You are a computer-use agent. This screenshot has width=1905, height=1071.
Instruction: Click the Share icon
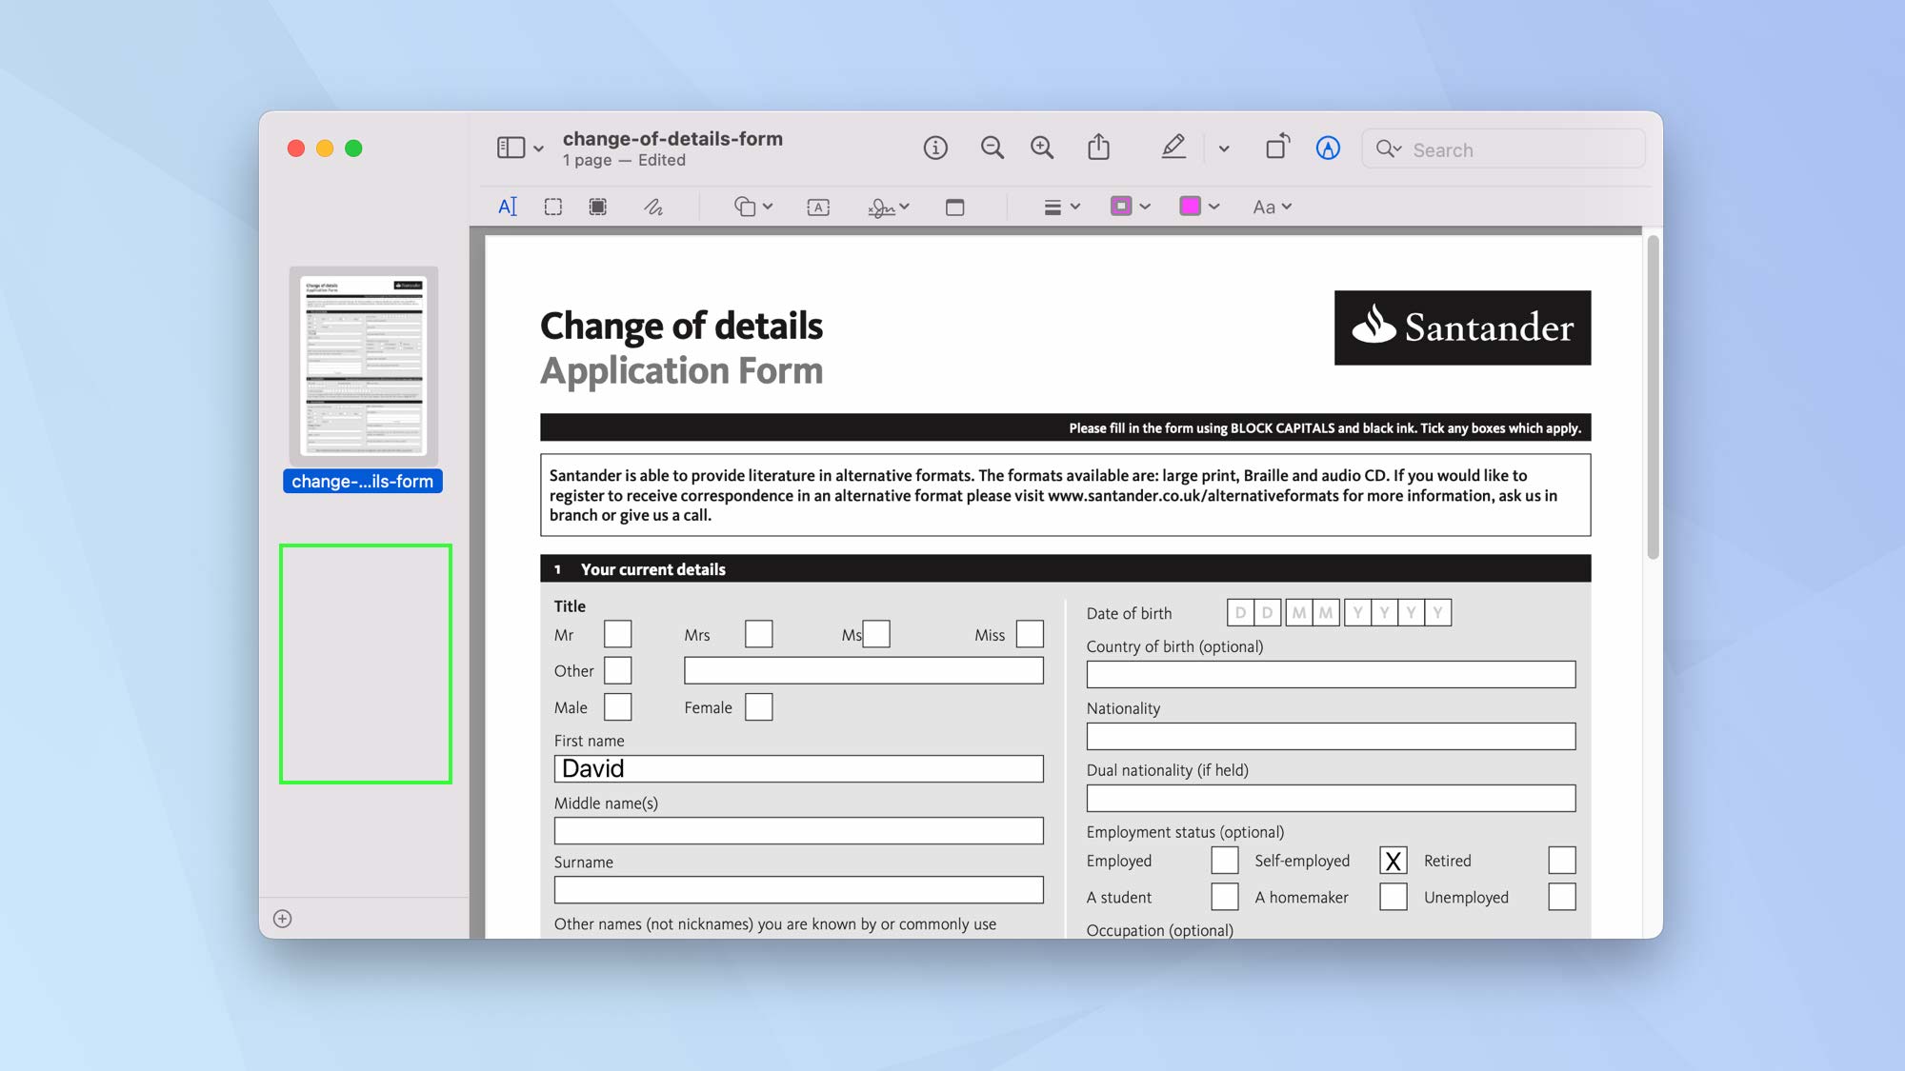tap(1100, 148)
